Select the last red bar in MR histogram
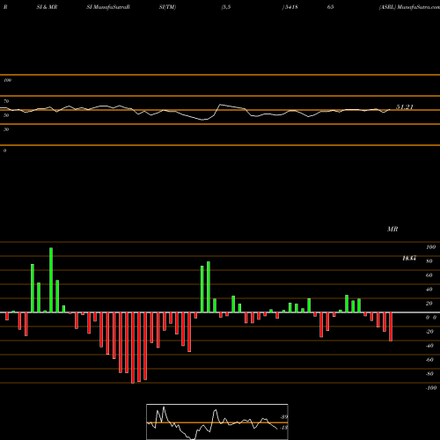 391,326
